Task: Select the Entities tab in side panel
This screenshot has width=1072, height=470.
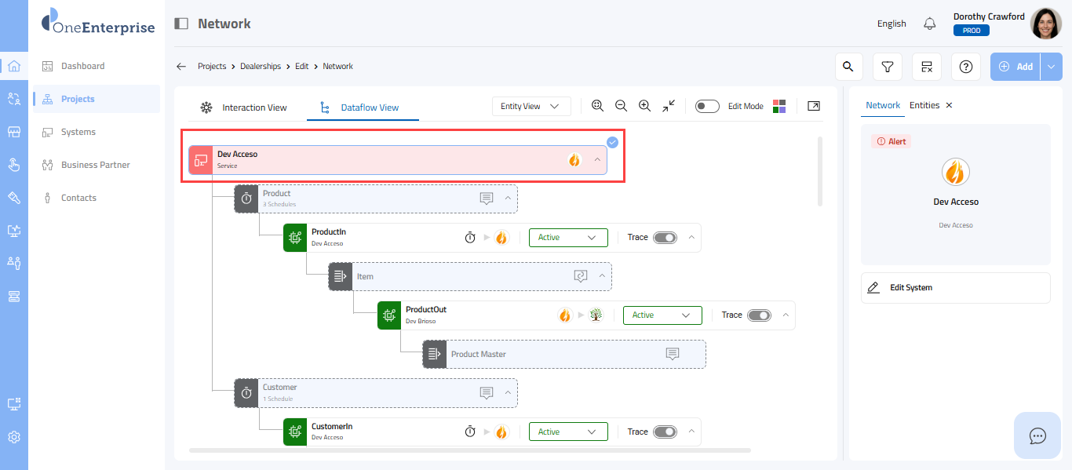Action: 924,105
